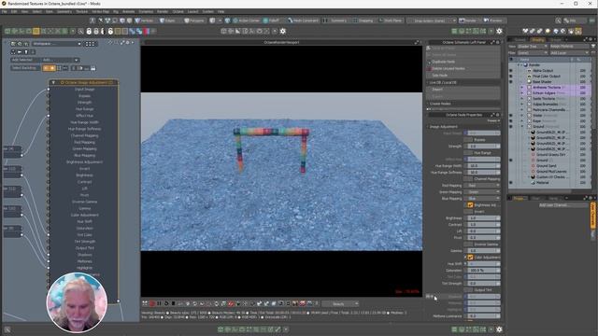Click the search magnifier icon at top right

pyautogui.click(x=558, y=21)
